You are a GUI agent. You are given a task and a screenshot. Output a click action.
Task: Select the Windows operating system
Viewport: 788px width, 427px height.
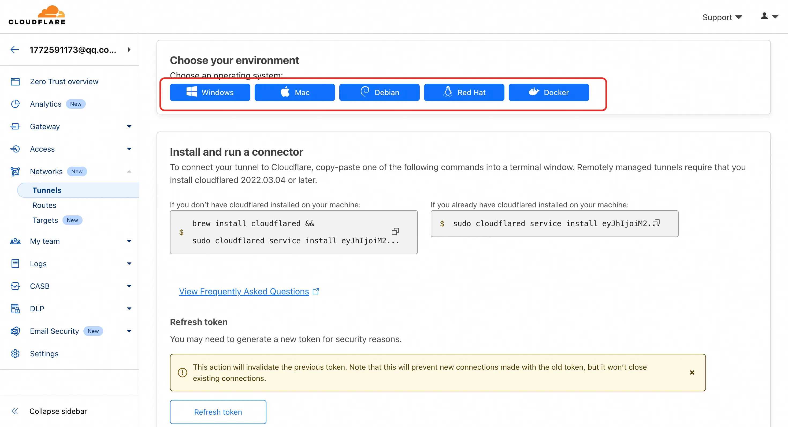pos(210,92)
